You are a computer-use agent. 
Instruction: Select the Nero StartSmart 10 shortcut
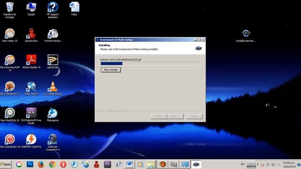(x=9, y=141)
